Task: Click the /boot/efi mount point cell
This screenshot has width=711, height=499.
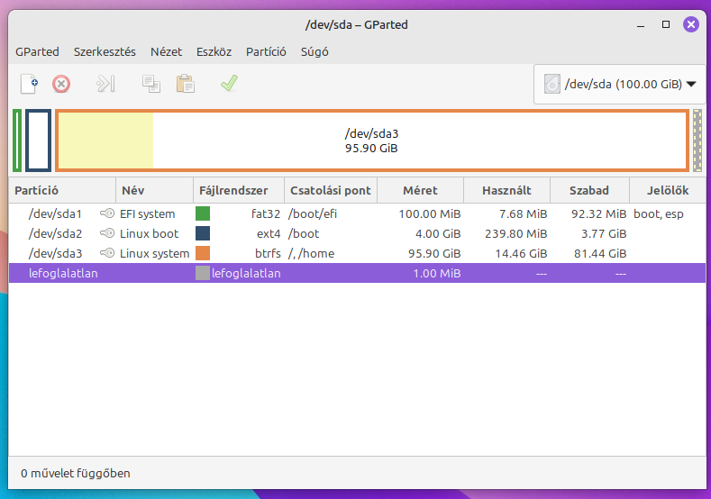Action: [x=313, y=213]
